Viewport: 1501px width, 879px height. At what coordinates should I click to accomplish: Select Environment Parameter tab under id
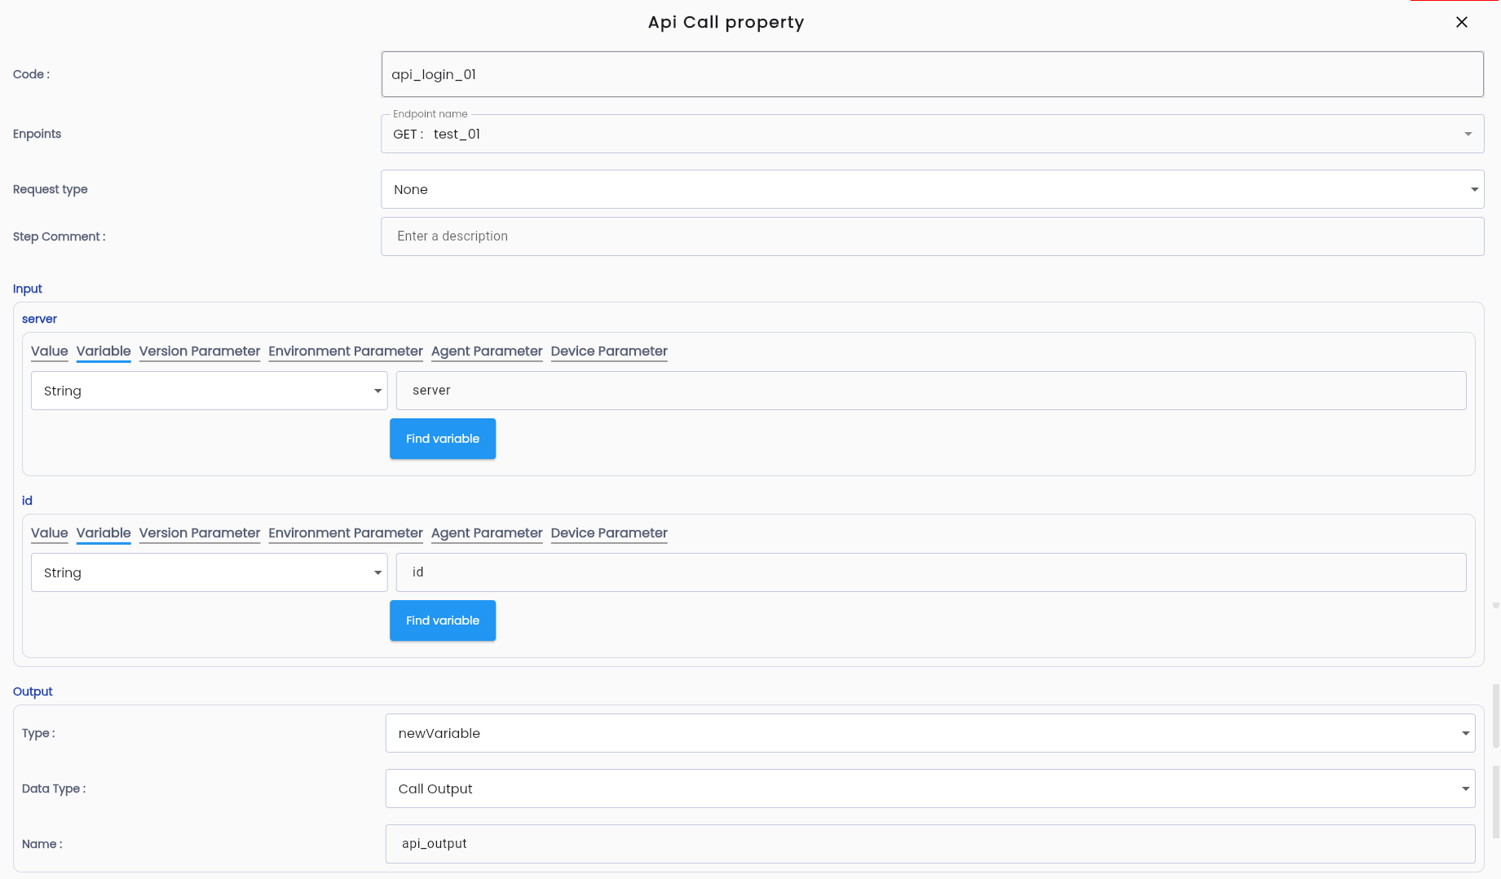[x=346, y=533]
